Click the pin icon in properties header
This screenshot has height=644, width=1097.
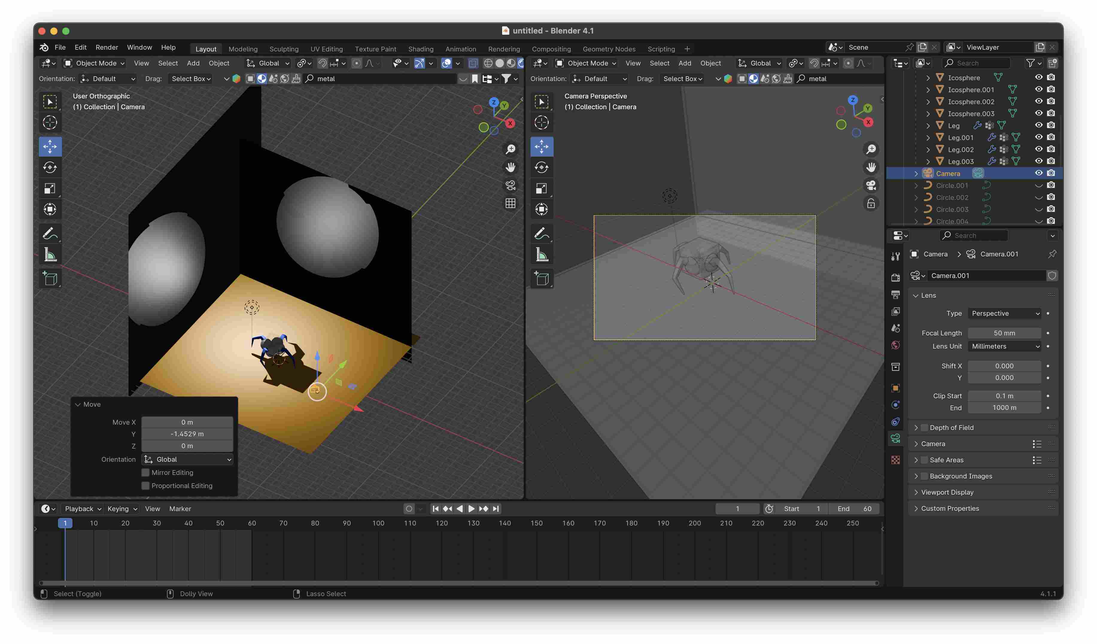coord(1053,254)
